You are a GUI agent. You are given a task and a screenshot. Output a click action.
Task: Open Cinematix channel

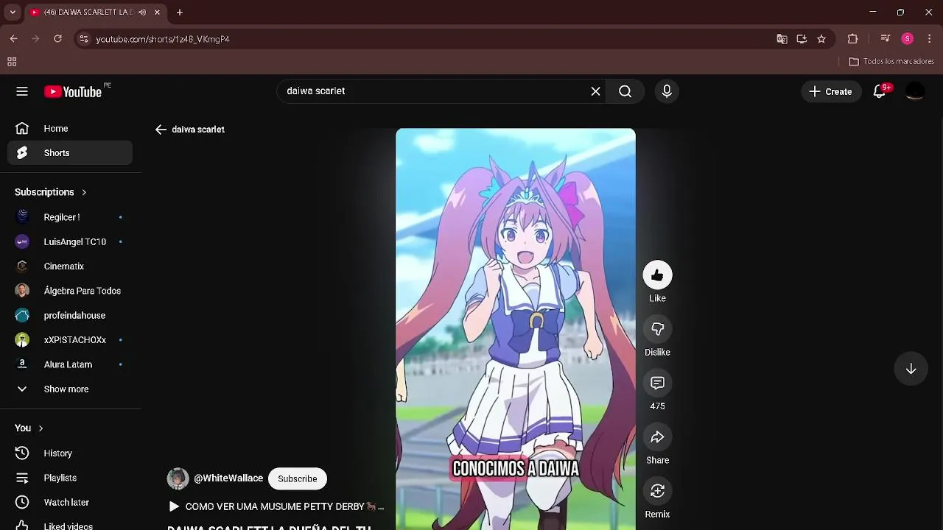[x=70, y=266]
